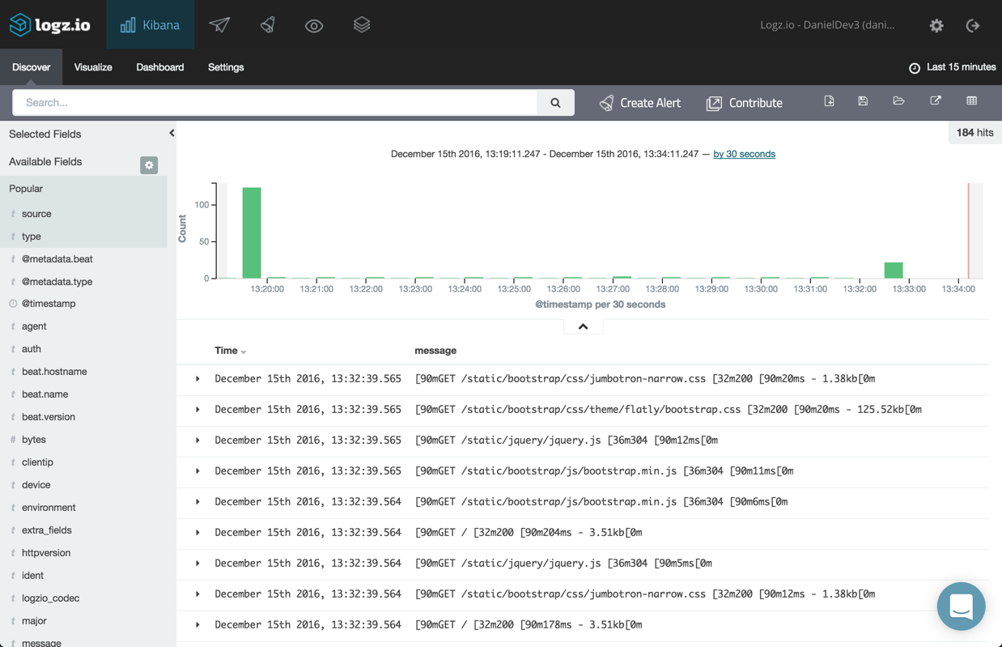Open the Dashboard tab
This screenshot has height=647, width=1002.
tap(159, 67)
